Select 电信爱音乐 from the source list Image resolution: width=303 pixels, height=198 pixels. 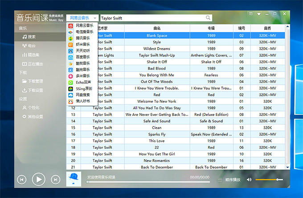[x=82, y=32]
